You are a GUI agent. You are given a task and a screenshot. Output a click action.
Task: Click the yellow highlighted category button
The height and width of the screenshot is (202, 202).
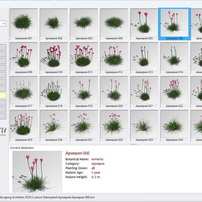[3, 95]
